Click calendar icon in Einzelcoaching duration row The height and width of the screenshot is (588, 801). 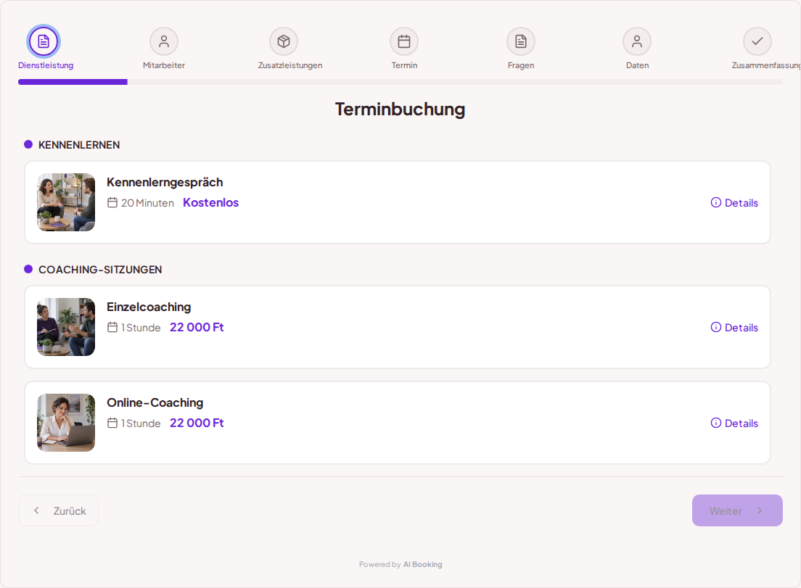(x=112, y=327)
